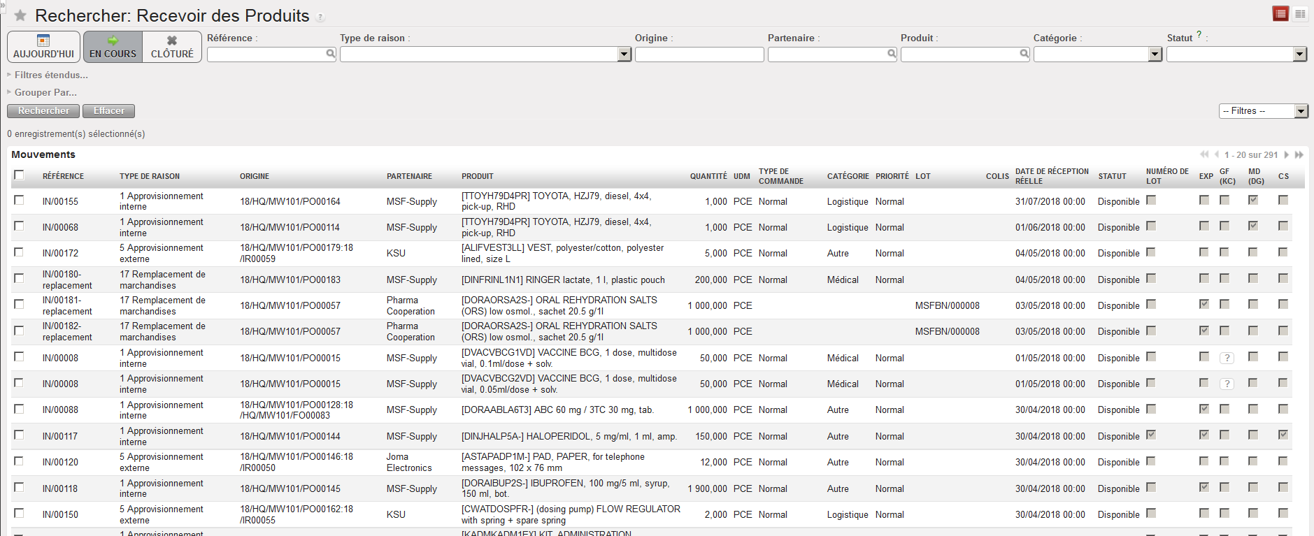Select the AUJOURD'HUI filter
Image resolution: width=1314 pixels, height=536 pixels.
pos(43,47)
